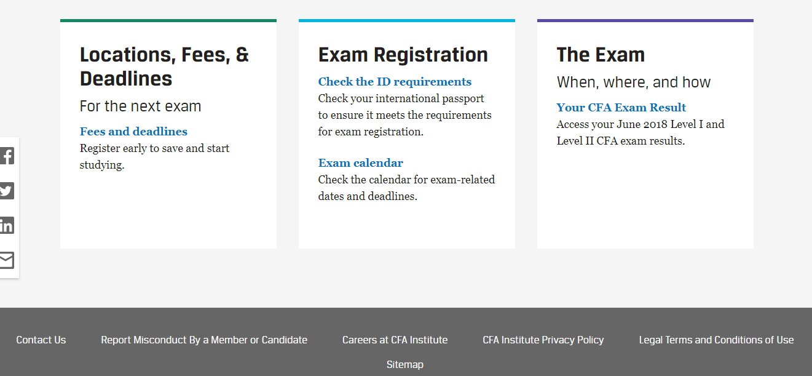
Task: Visit Careers at CFA Institute link
Action: pyautogui.click(x=395, y=340)
